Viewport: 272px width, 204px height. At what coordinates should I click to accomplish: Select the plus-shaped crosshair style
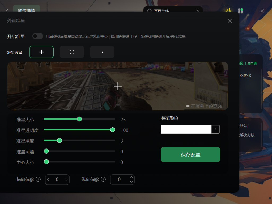[41, 52]
